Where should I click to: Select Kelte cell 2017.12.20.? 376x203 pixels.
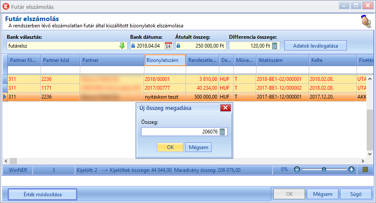332,97
